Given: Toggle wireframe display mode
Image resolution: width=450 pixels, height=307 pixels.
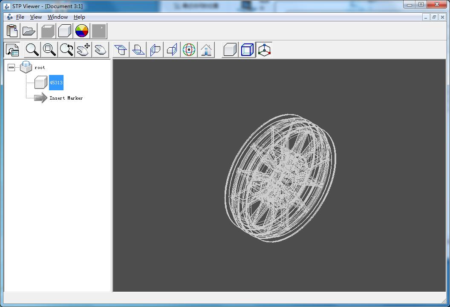Looking at the screenshot, I should coord(247,49).
